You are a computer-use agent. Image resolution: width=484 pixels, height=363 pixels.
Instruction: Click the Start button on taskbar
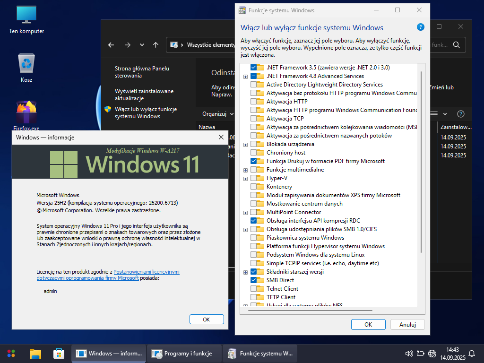tap(11, 353)
